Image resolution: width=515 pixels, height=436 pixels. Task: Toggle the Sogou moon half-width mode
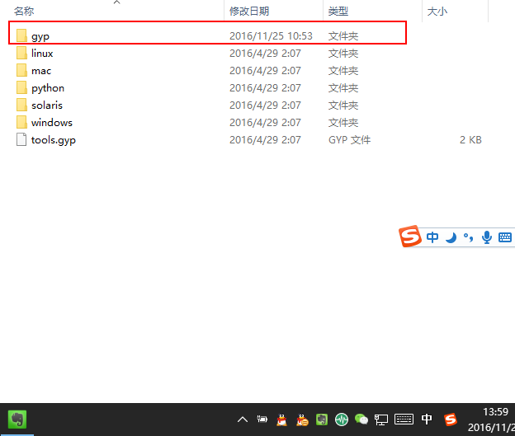click(451, 237)
